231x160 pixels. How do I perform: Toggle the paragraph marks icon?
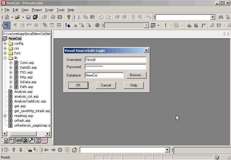click(x=15, y=25)
